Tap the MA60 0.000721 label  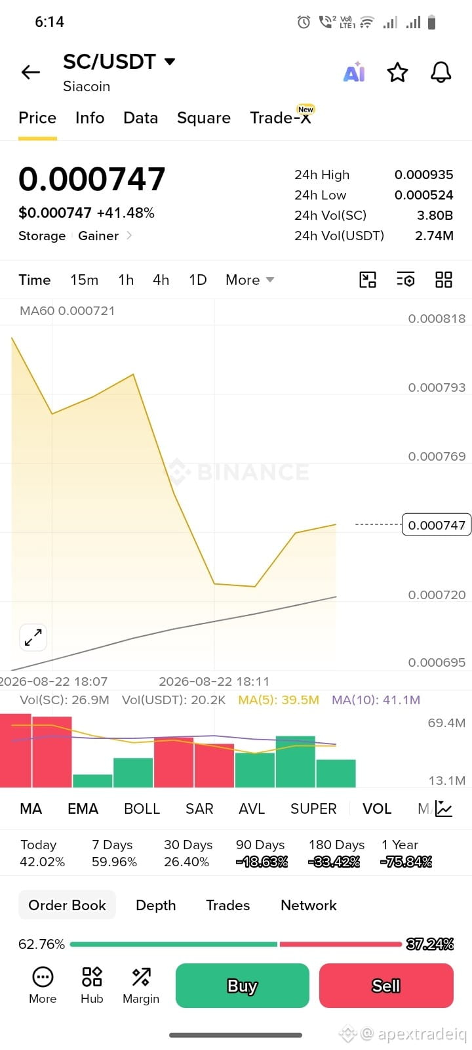coord(67,311)
